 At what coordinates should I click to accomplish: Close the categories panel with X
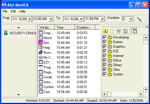click(147, 26)
